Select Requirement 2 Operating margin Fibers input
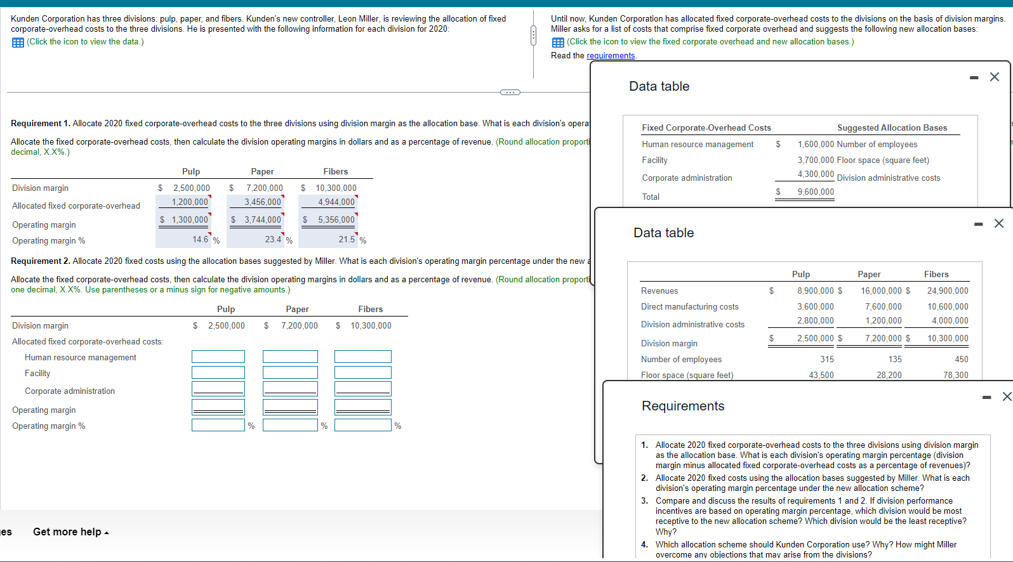Viewport: 1013px width, 562px height. [x=363, y=407]
